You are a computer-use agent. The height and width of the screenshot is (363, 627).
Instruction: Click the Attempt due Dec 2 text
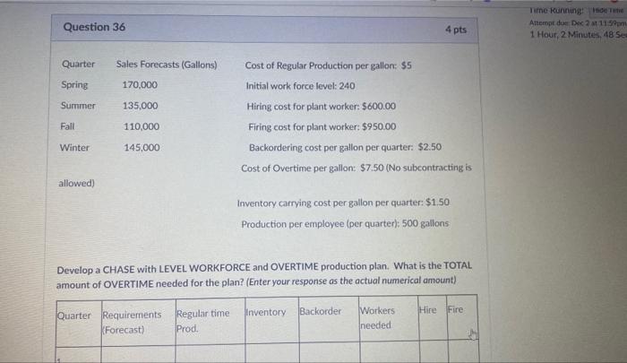pyautogui.click(x=578, y=23)
